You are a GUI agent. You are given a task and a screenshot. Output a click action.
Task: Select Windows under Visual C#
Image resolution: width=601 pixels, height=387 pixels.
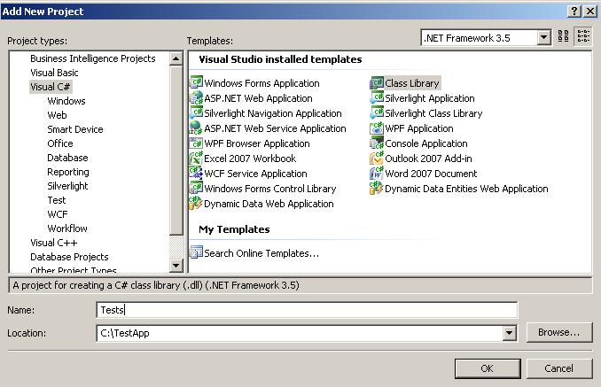(x=66, y=101)
